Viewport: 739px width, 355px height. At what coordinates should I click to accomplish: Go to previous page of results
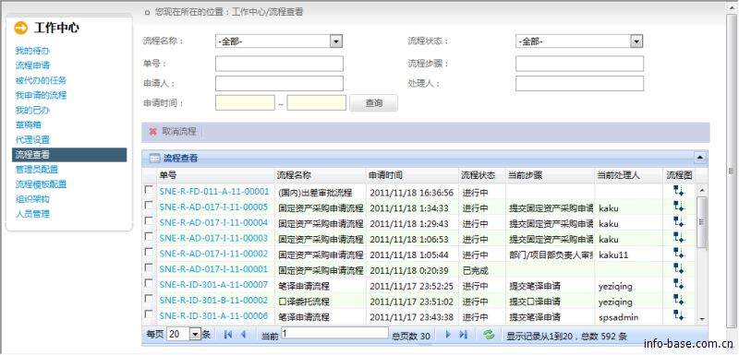click(243, 335)
